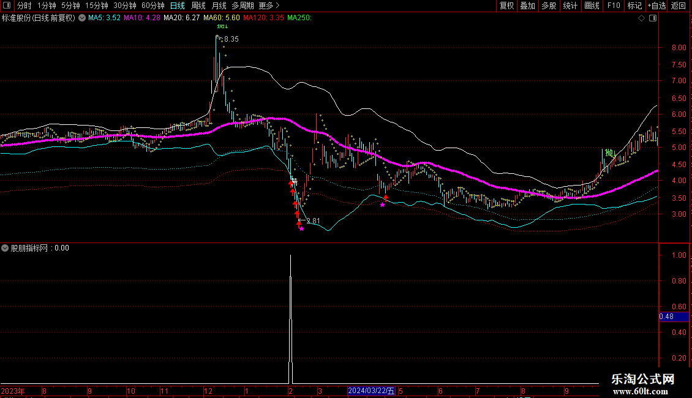Click the right panel toggle icon
Image resolution: width=692 pixels, height=398 pixels.
653,18
